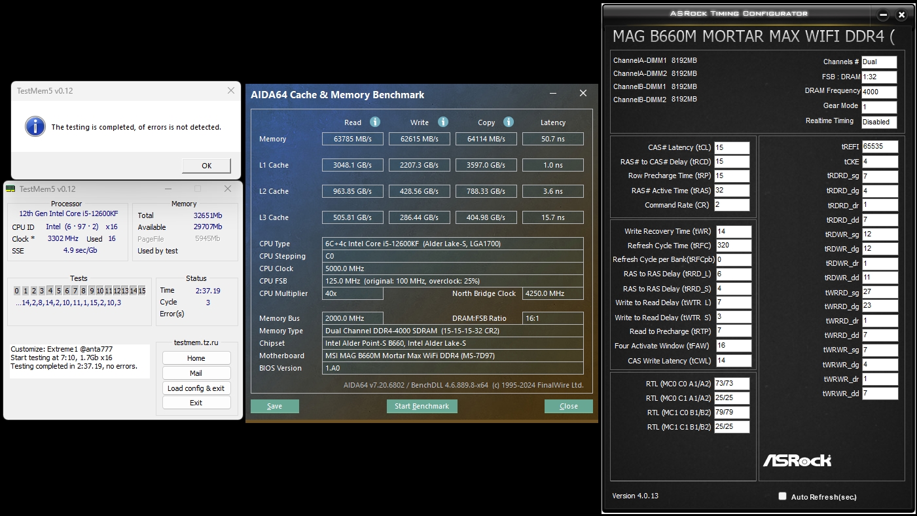Screen dimensions: 917x516
Task: Confirm the TestMem5 message with OK
Action: tap(206, 166)
